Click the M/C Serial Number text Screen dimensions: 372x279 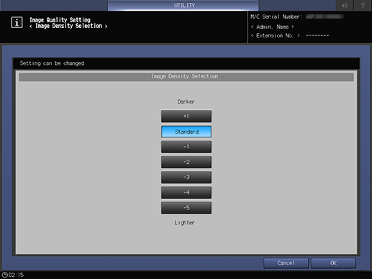pyautogui.click(x=276, y=17)
